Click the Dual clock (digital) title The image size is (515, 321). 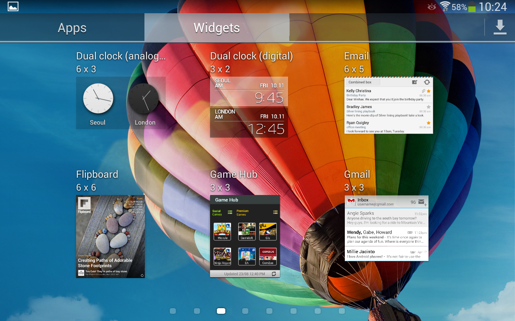click(x=251, y=56)
